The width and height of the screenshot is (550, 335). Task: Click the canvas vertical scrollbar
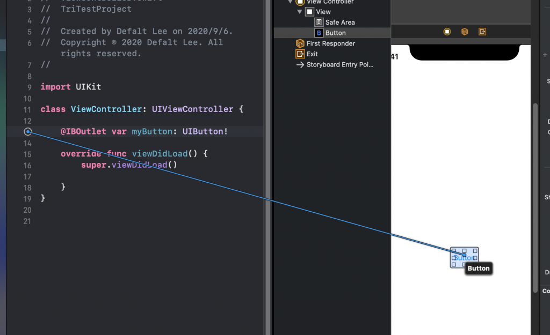(x=535, y=198)
